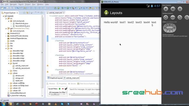The height and width of the screenshot is (106, 189).
Task: Expand the drawable-hdpi folder
Action: [x=9, y=51]
